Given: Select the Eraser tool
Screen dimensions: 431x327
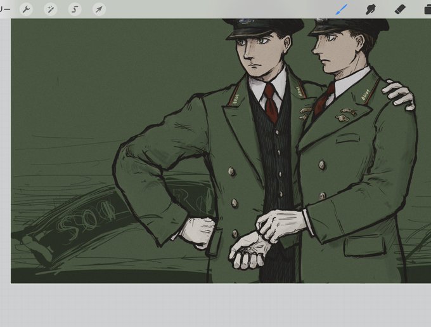Looking at the screenshot, I should coord(400,10).
